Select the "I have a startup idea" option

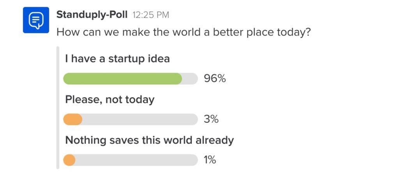coord(117,59)
